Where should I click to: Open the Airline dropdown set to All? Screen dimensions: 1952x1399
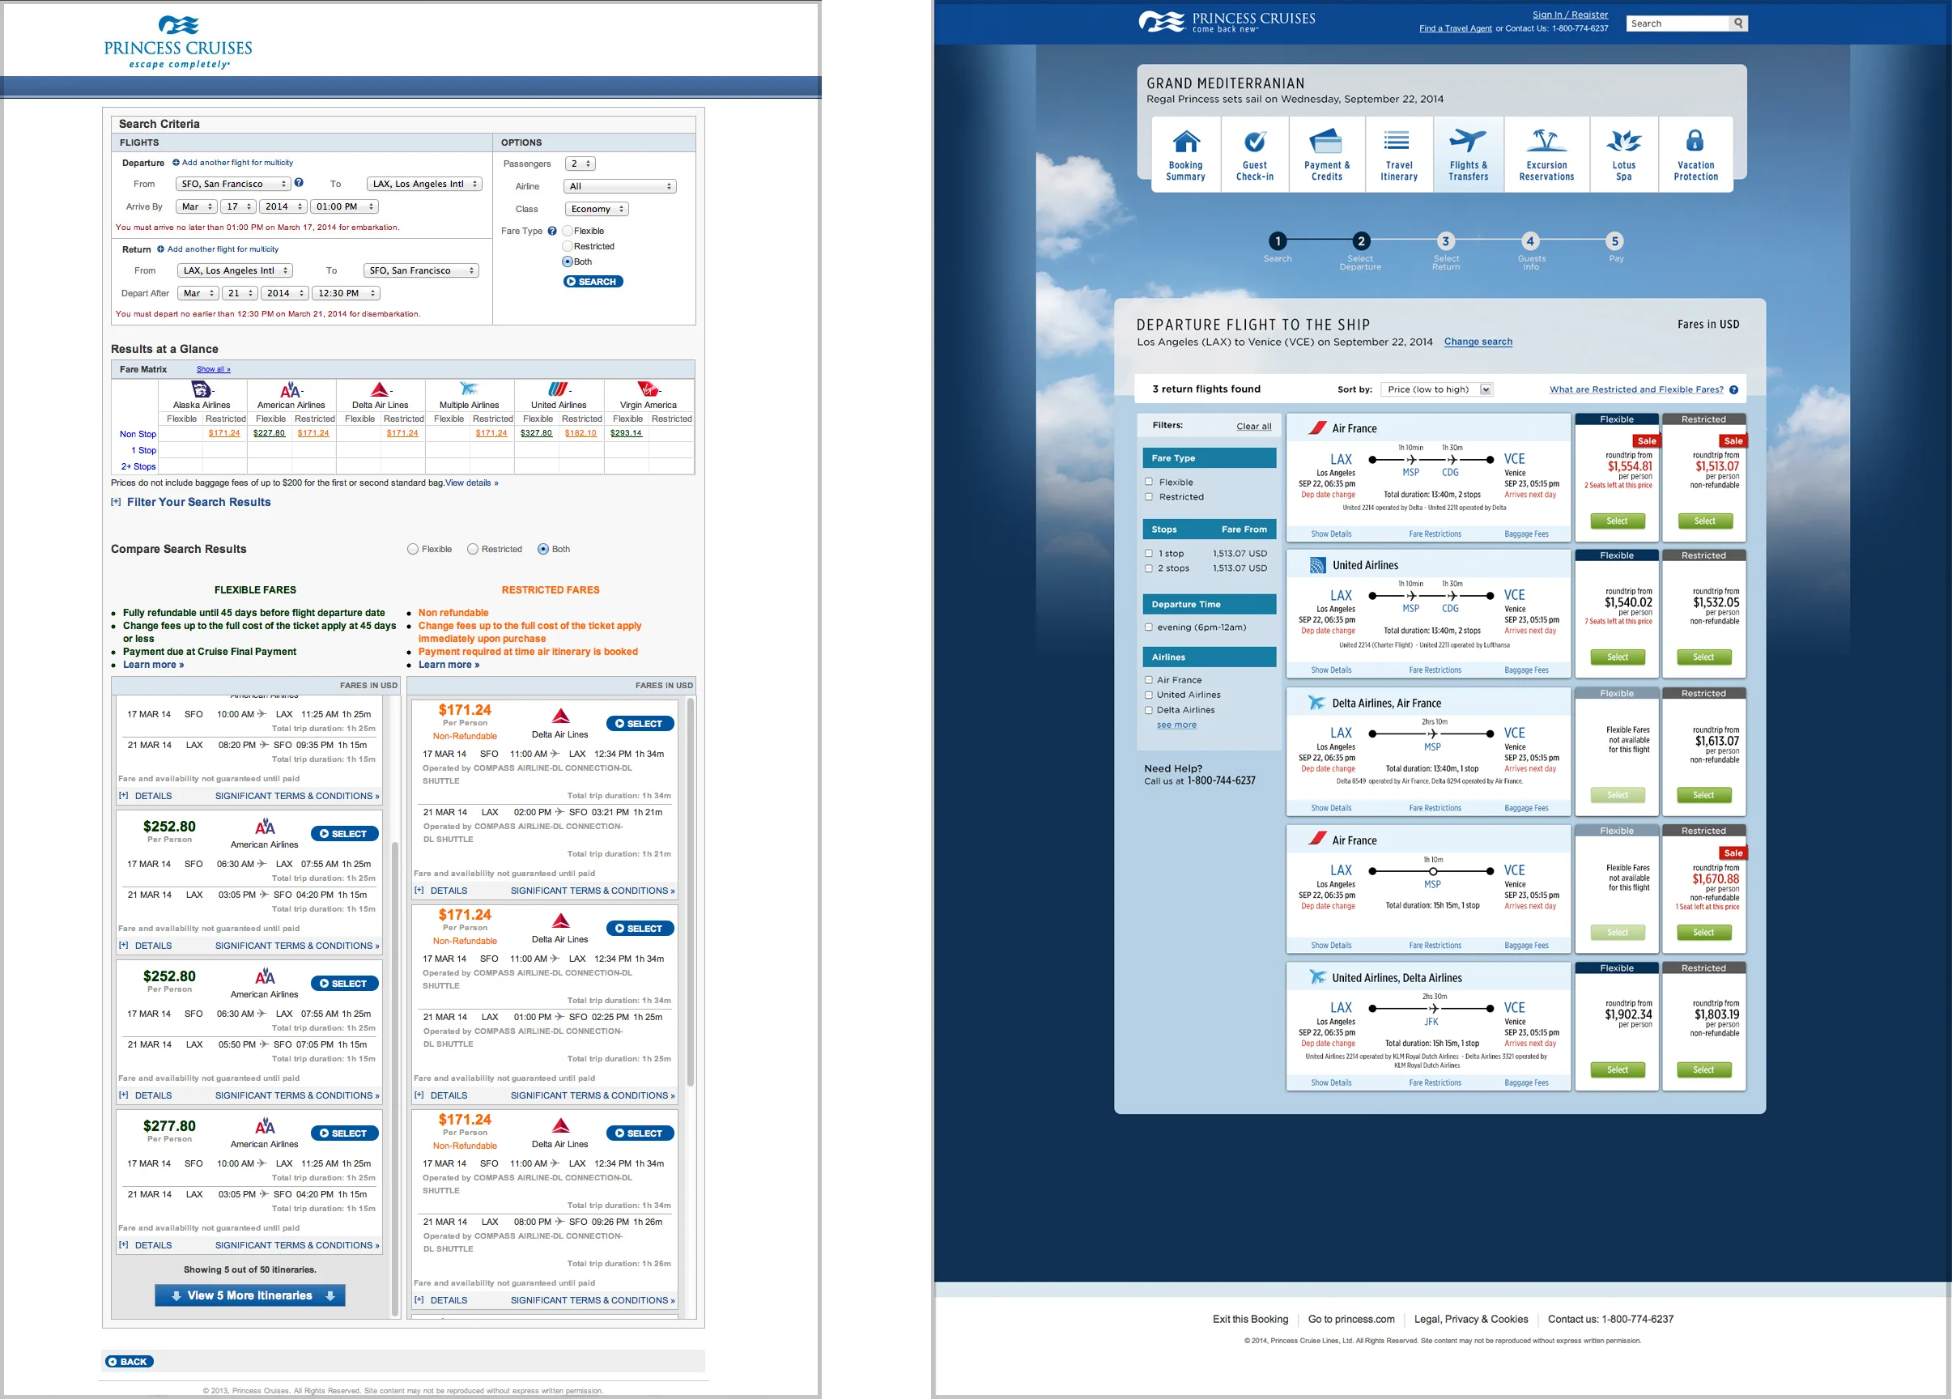point(619,186)
